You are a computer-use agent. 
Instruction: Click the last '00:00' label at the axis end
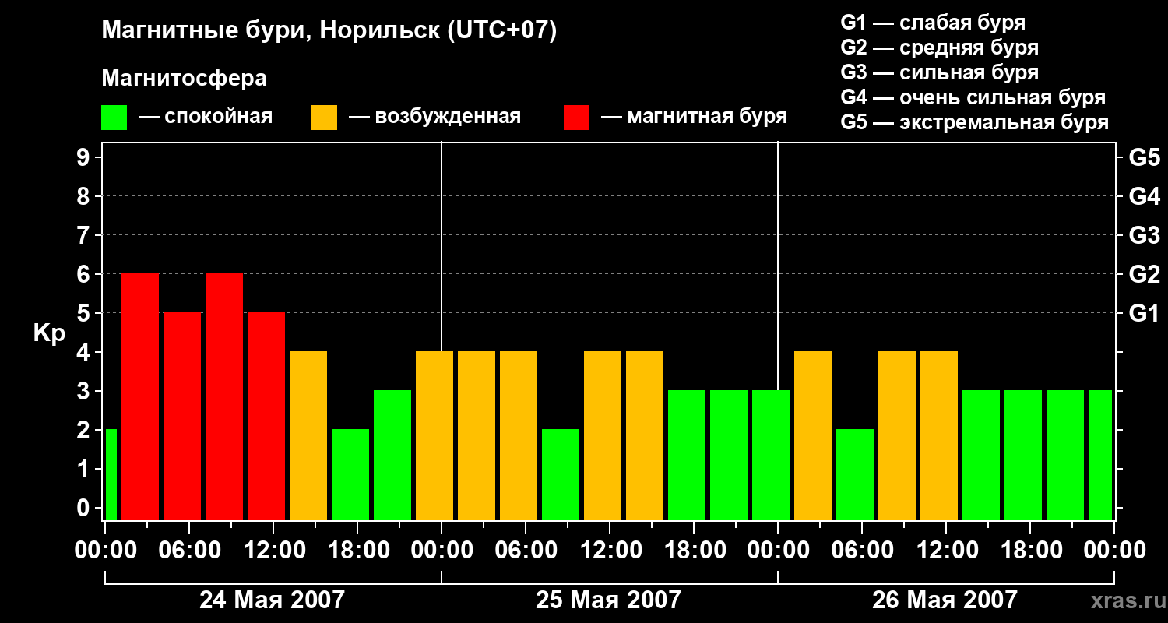(x=1114, y=551)
